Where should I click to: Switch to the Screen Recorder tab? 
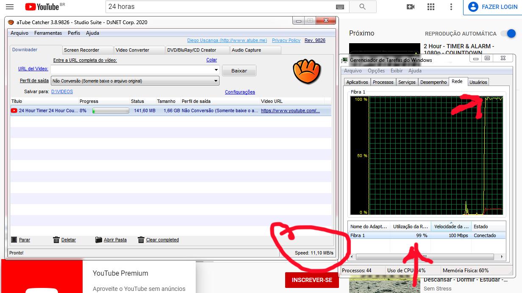(x=87, y=50)
